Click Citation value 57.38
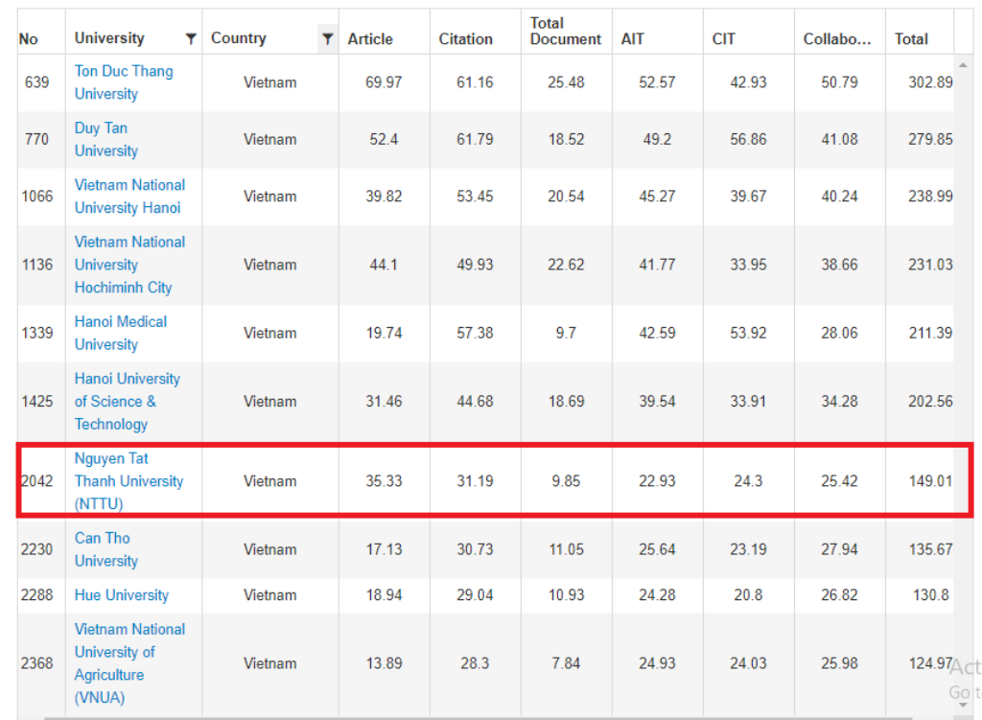This screenshot has height=720, width=982. click(475, 333)
